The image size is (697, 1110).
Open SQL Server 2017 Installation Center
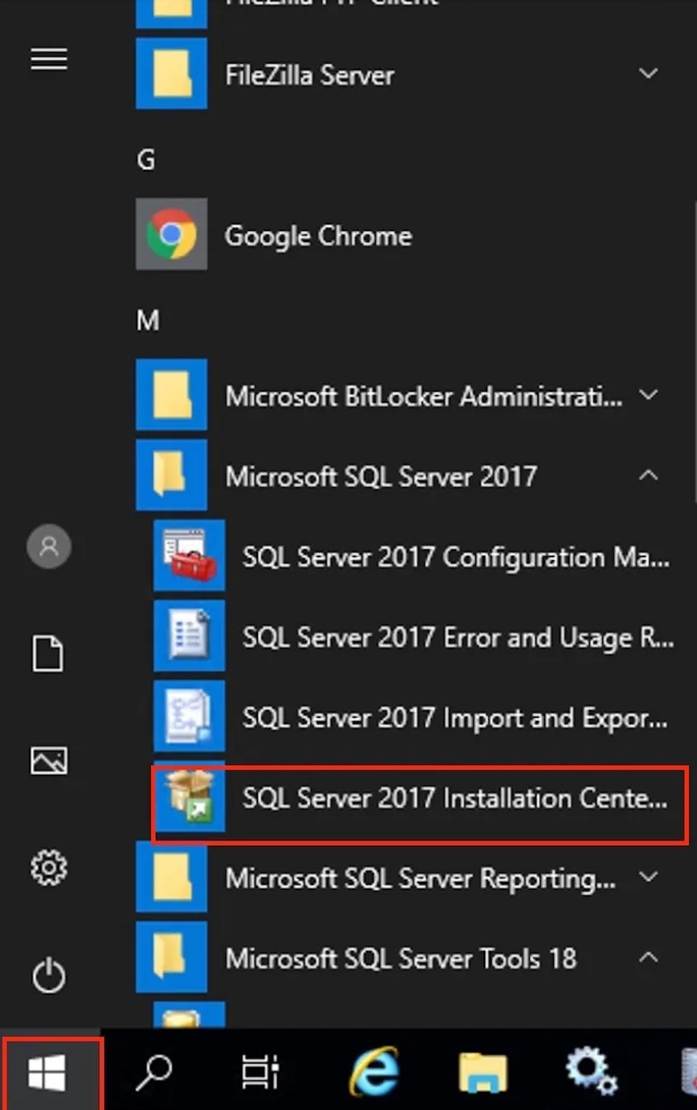click(x=419, y=798)
